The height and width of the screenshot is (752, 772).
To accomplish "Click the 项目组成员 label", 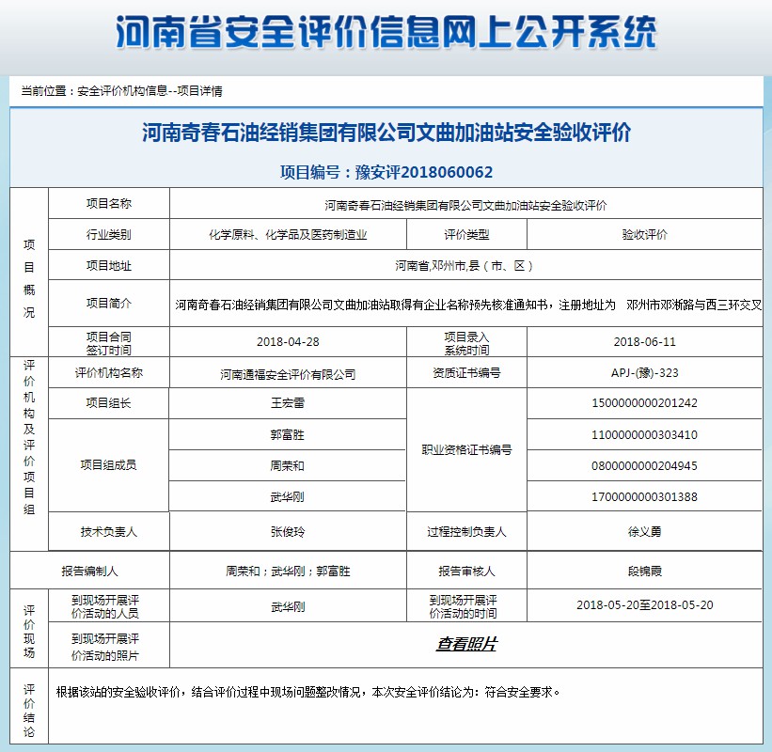I will click(x=109, y=465).
